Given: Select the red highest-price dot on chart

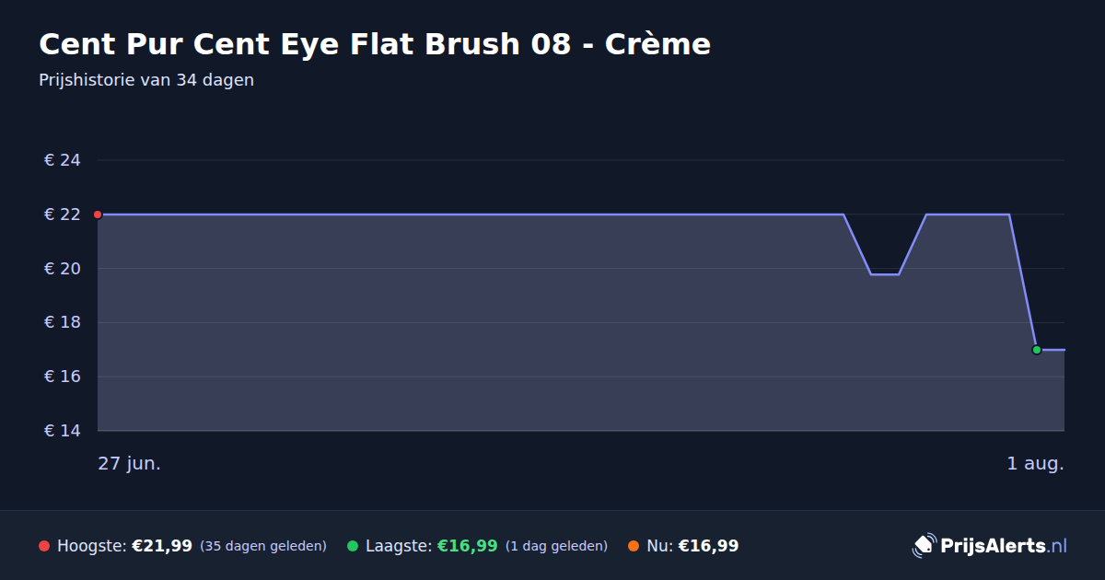Looking at the screenshot, I should pyautogui.click(x=98, y=215).
